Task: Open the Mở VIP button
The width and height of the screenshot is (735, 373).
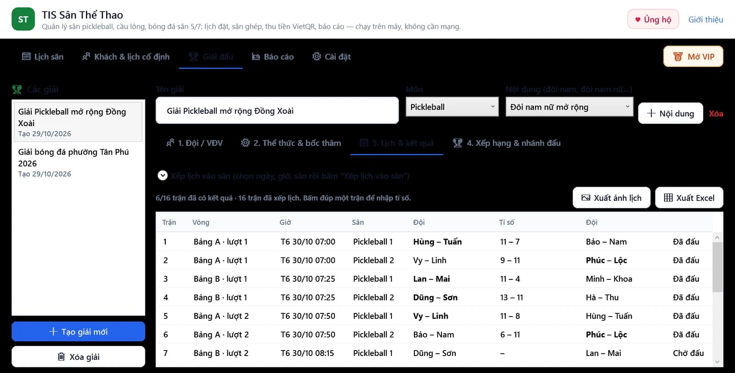Action: click(693, 56)
